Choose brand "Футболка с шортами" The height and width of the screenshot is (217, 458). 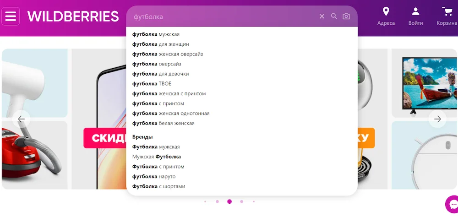click(x=158, y=186)
